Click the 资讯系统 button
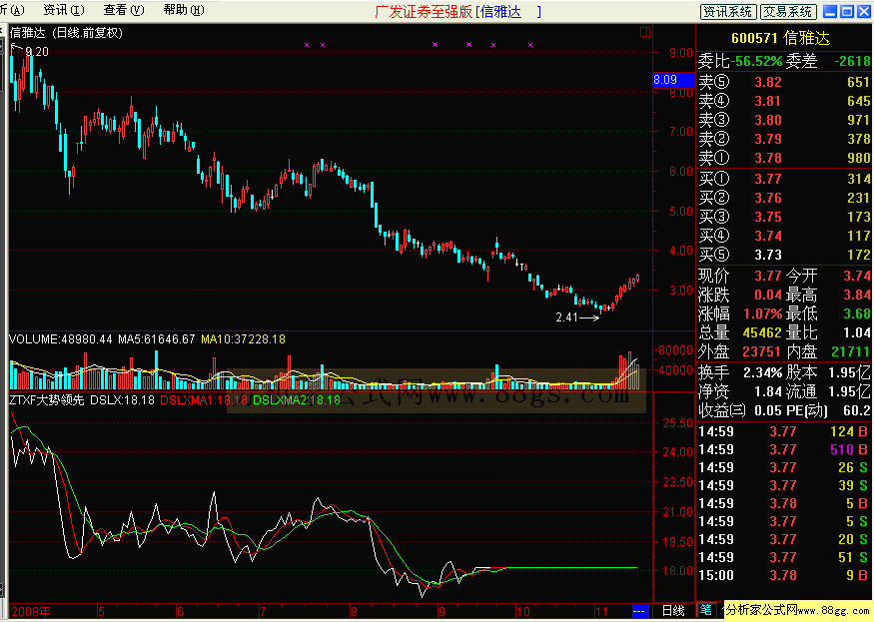 point(728,12)
